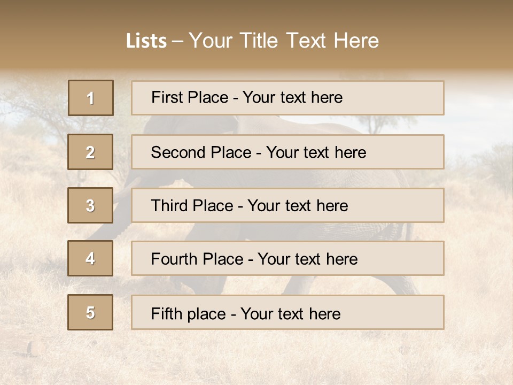This screenshot has height=385, width=513.
Task: Select "Your Title Text Here" title text
Action: point(284,41)
